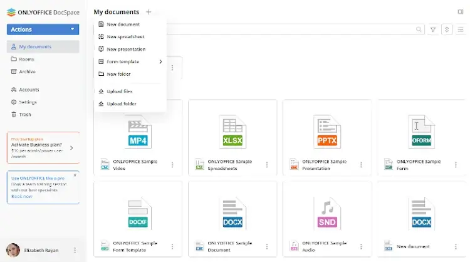Click the ONLYOFFICE Sample Presentation file name

click(324, 165)
